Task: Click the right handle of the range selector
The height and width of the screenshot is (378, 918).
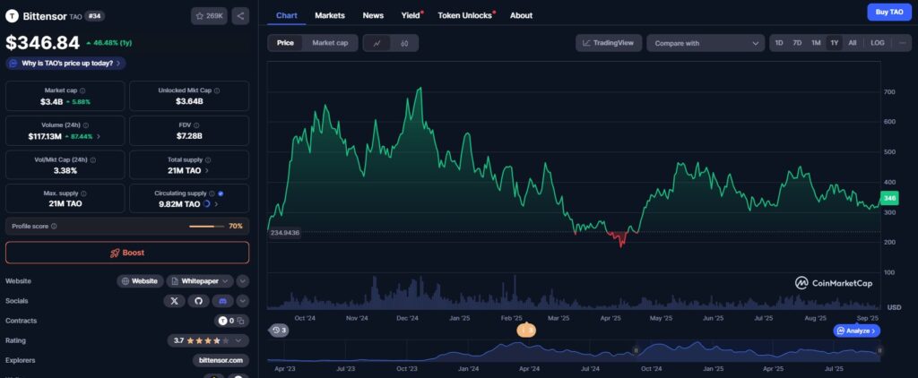Action: coord(879,350)
